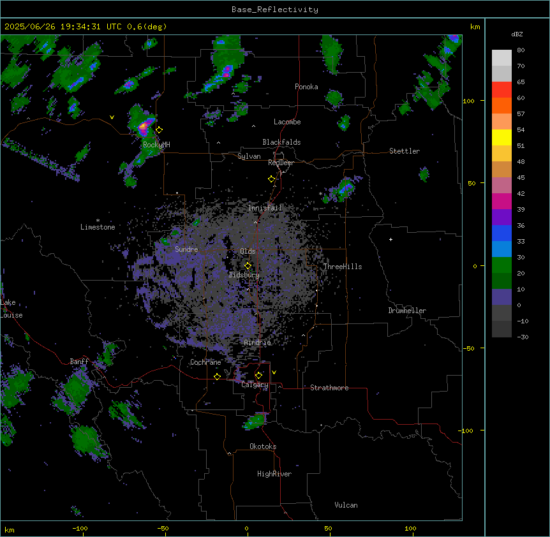This screenshot has width=550, height=537.
Task: Select the Olds city label
Action: [248, 251]
